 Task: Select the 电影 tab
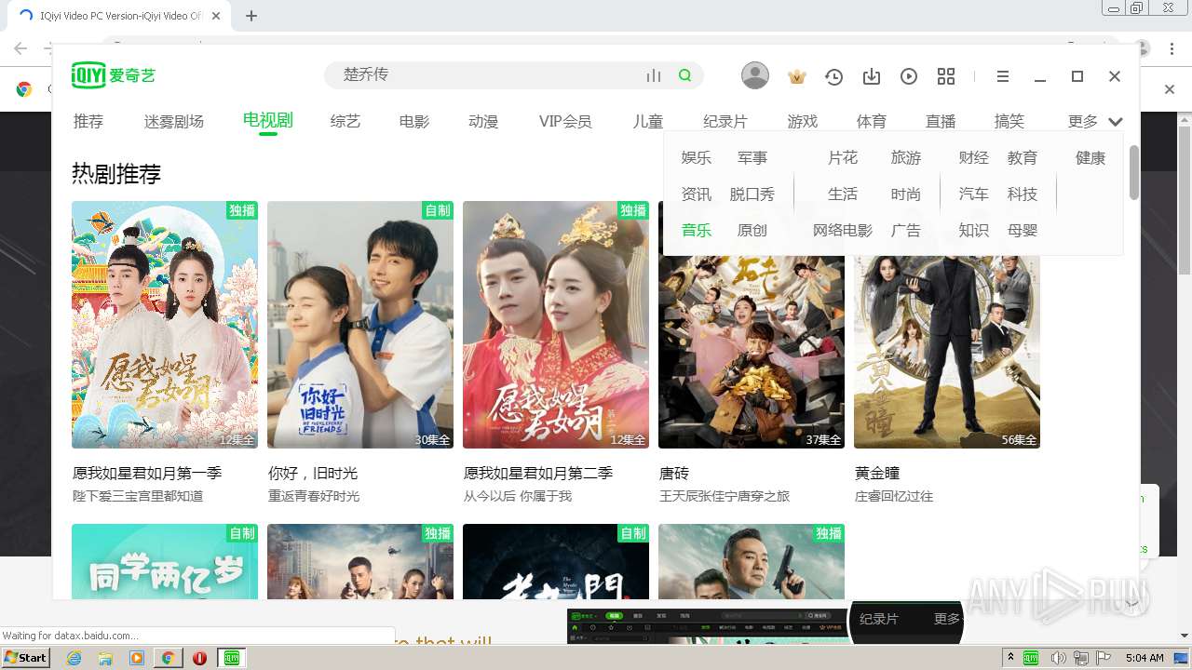pos(414,121)
